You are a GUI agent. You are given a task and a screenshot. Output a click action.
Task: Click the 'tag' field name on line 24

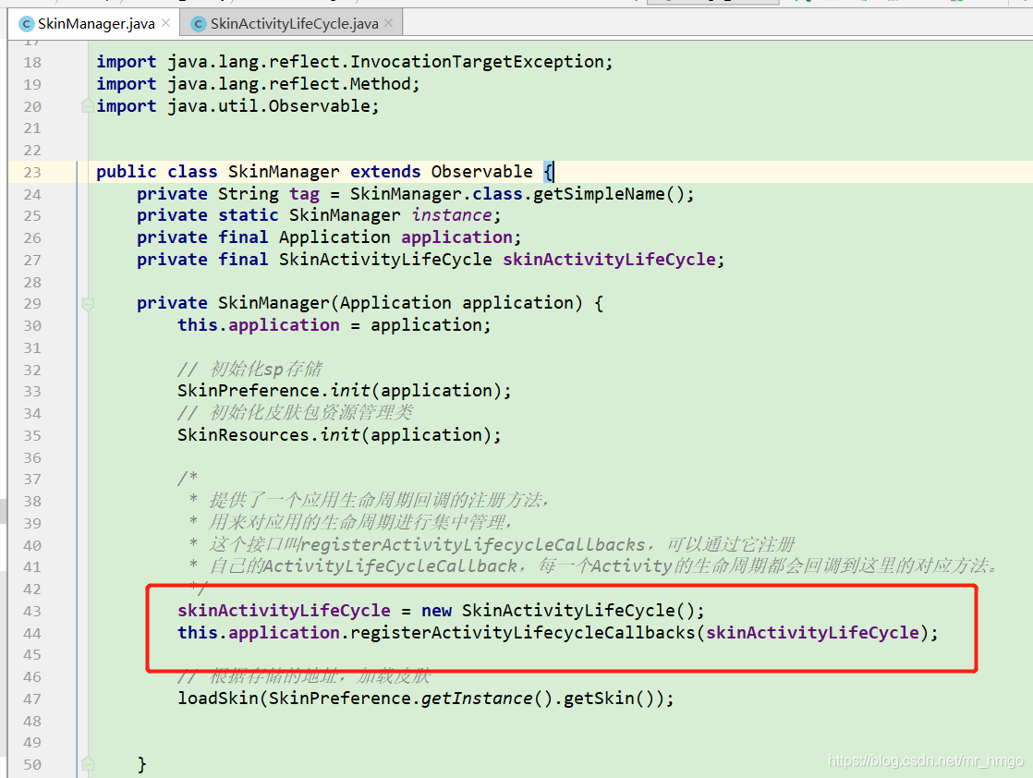304,194
